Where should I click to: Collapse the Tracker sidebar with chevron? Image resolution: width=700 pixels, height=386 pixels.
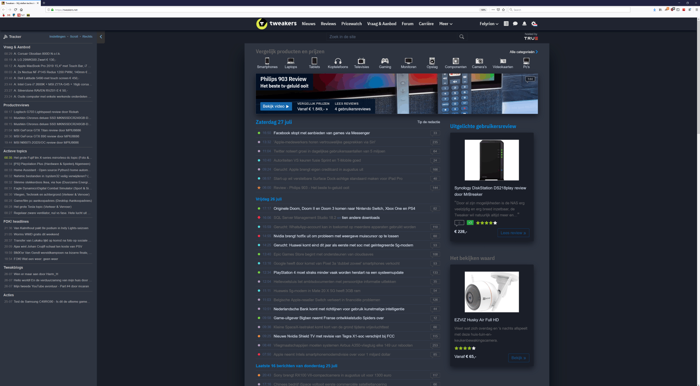pos(101,37)
